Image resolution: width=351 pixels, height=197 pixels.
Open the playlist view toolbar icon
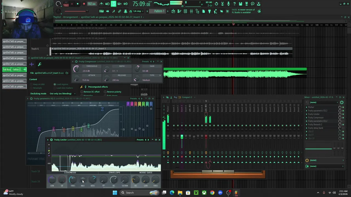click(173, 11)
